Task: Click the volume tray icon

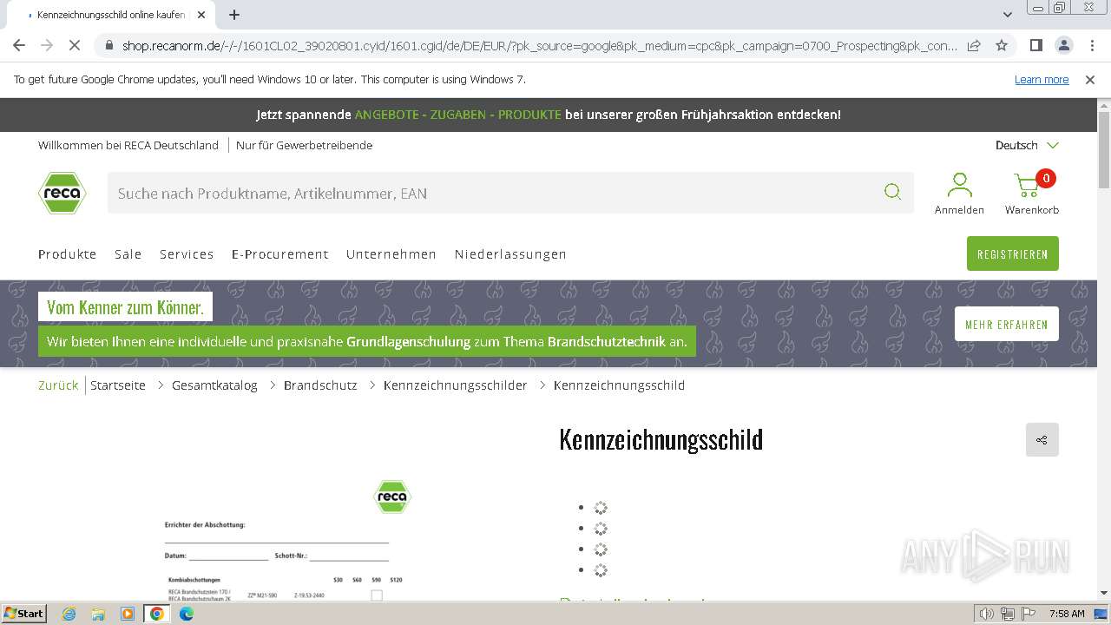Action: tap(987, 614)
